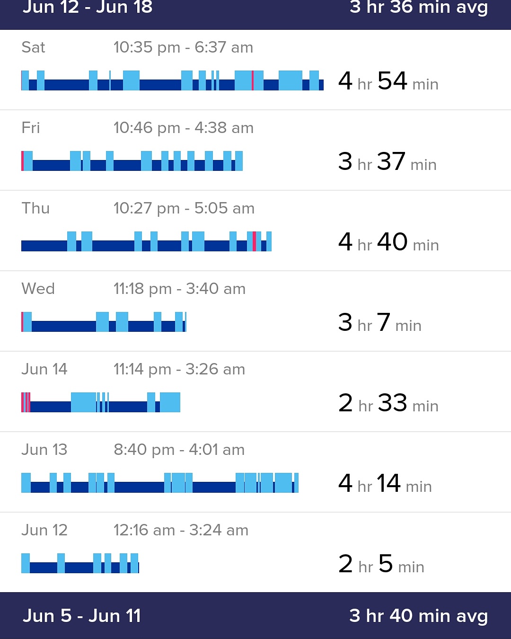511x639 pixels.
Task: Tap Wednesday's sleep stages bar graph
Action: tap(104, 322)
